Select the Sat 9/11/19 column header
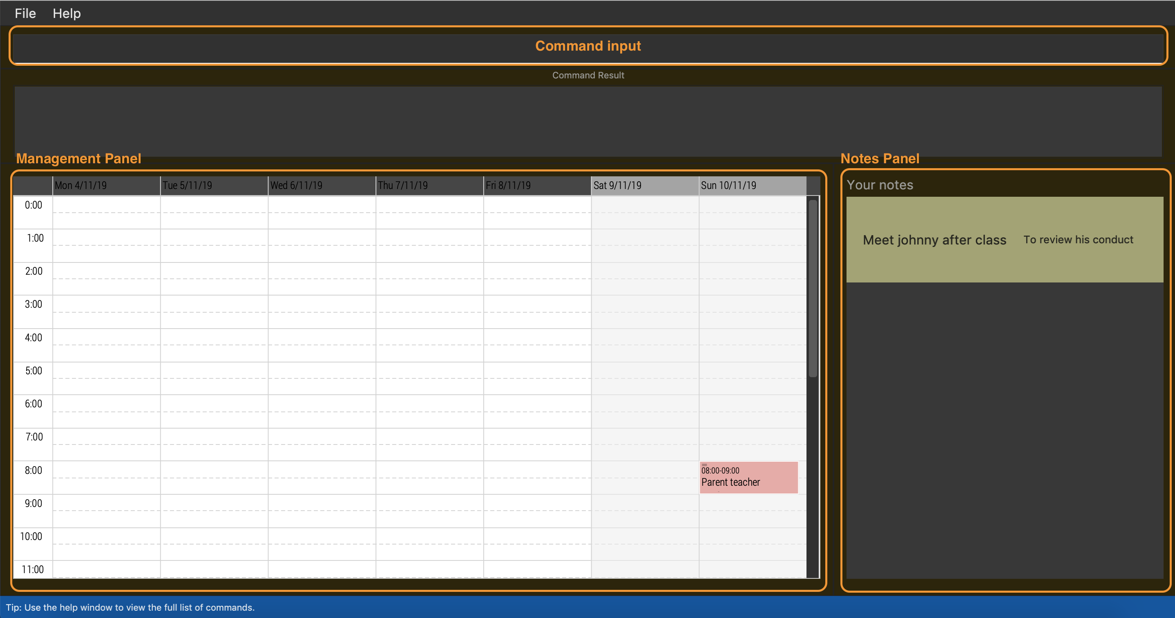Screen dimensions: 1175x618 [x=645, y=185]
